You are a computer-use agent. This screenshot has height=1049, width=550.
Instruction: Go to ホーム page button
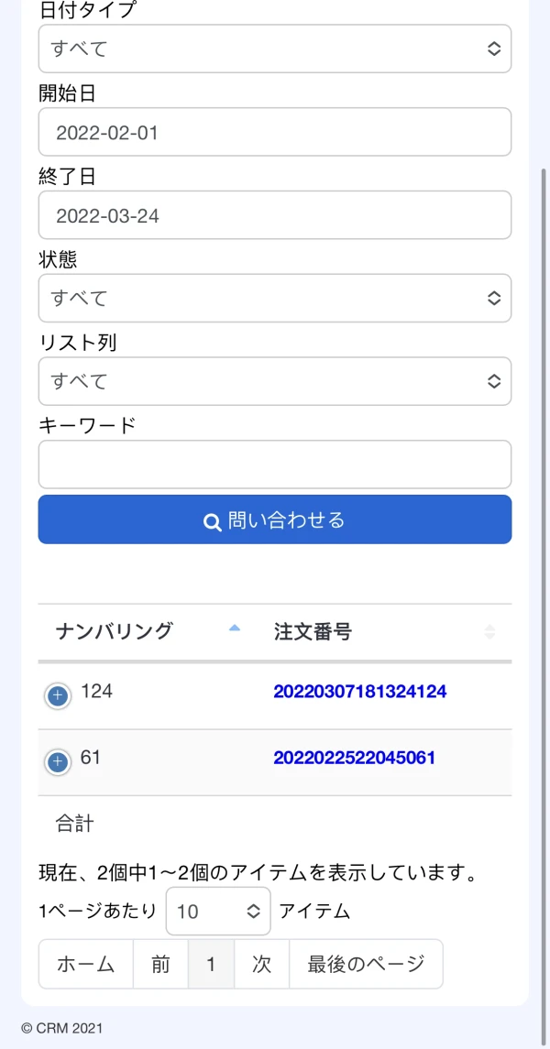point(86,964)
